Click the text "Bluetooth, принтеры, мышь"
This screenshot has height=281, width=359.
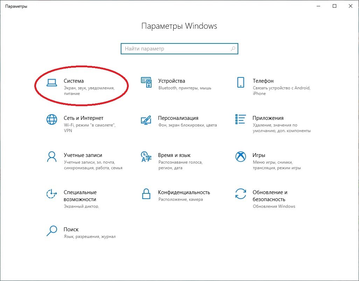(185, 88)
